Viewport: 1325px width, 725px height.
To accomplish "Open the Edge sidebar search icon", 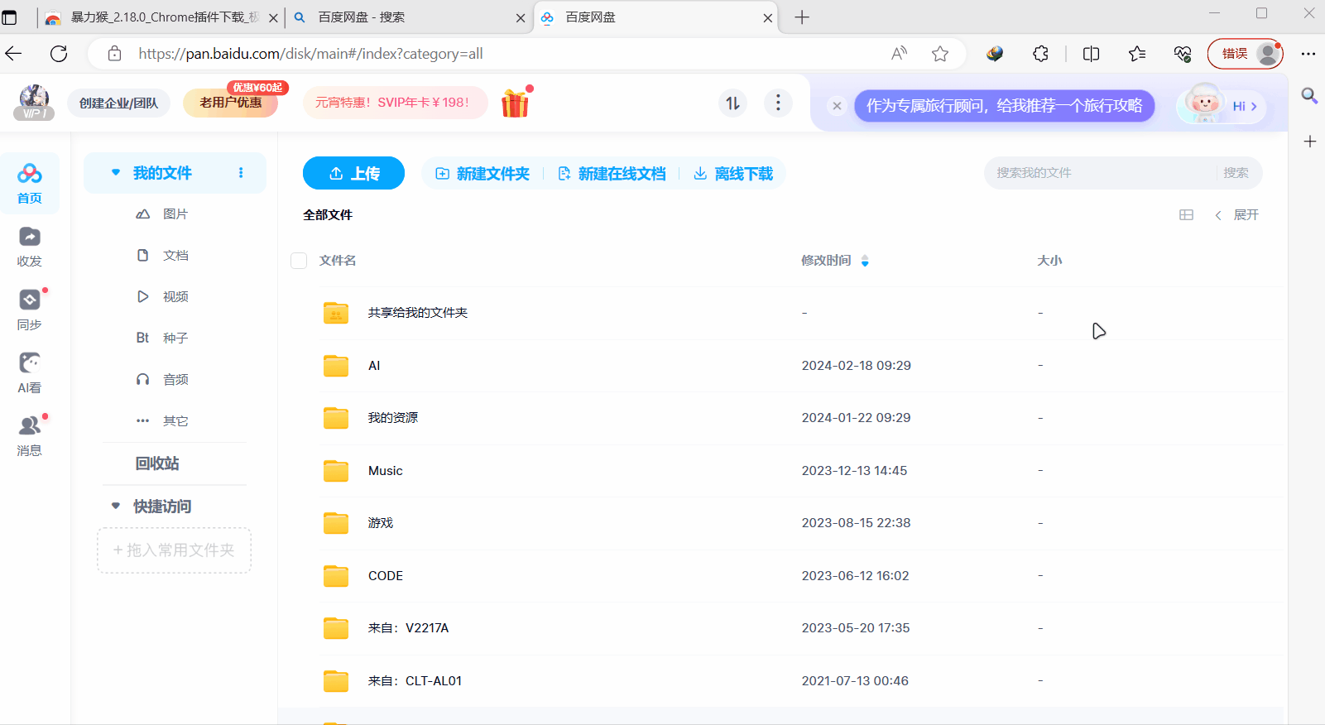I will [x=1309, y=95].
